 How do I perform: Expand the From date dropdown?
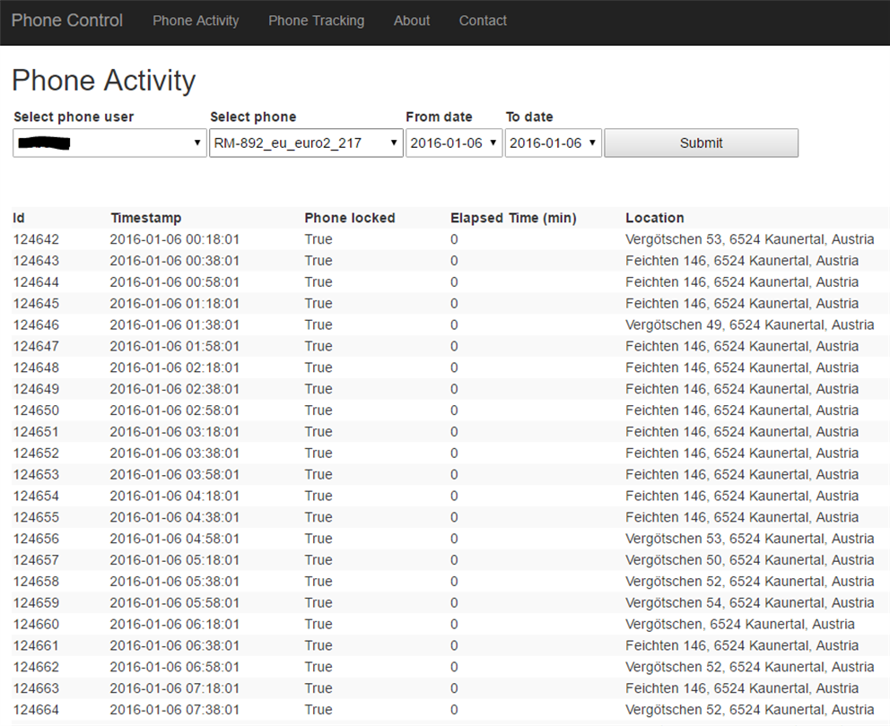point(453,143)
